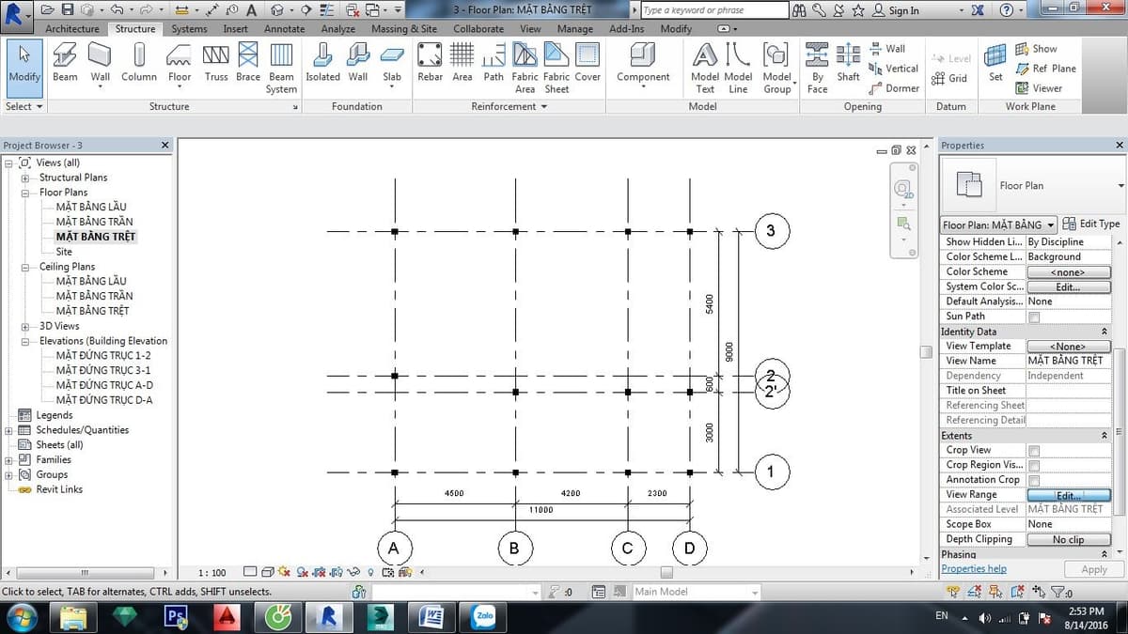Open the Component tool

click(x=643, y=66)
